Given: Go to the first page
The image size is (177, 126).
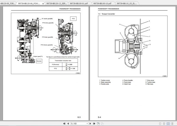Looking at the screenshot, I should tap(64, 124).
